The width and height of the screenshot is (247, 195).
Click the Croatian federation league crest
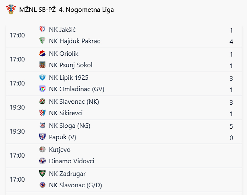tap(11, 9)
